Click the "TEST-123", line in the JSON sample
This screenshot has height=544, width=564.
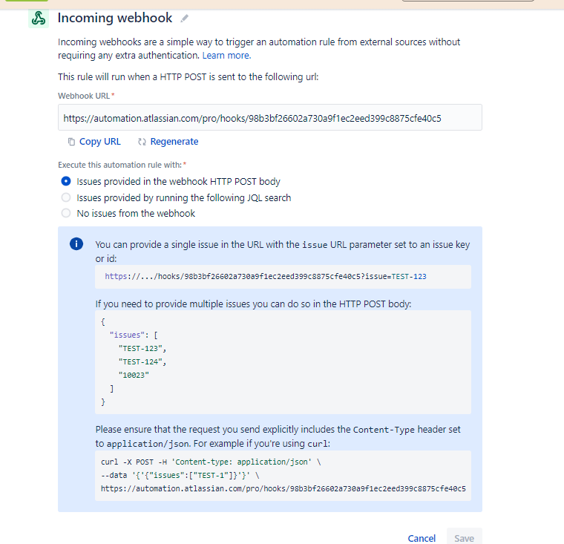point(142,348)
